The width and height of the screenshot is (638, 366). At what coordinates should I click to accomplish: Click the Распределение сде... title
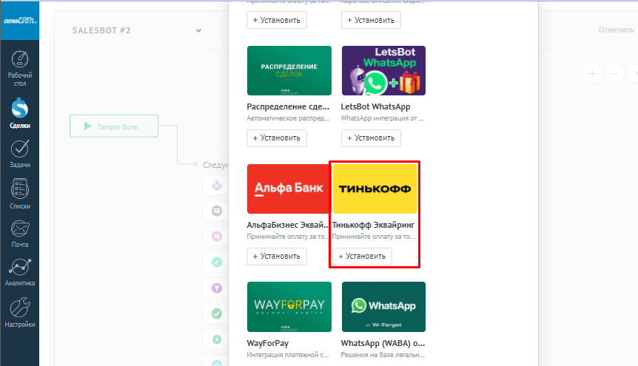pyautogui.click(x=288, y=106)
